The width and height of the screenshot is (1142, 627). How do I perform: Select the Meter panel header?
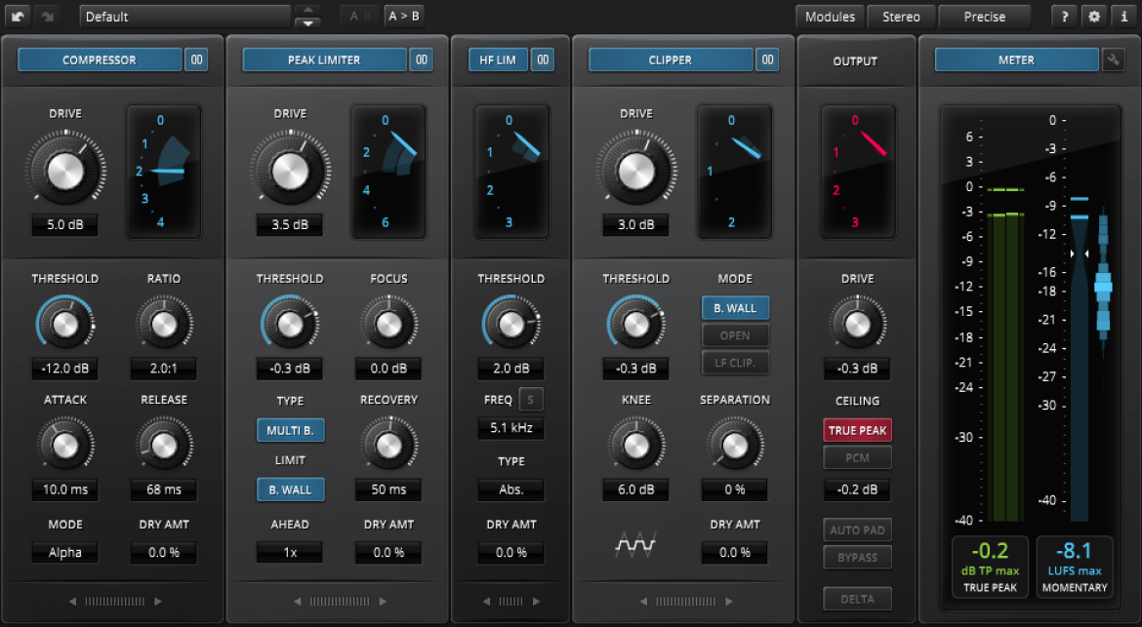point(1016,59)
